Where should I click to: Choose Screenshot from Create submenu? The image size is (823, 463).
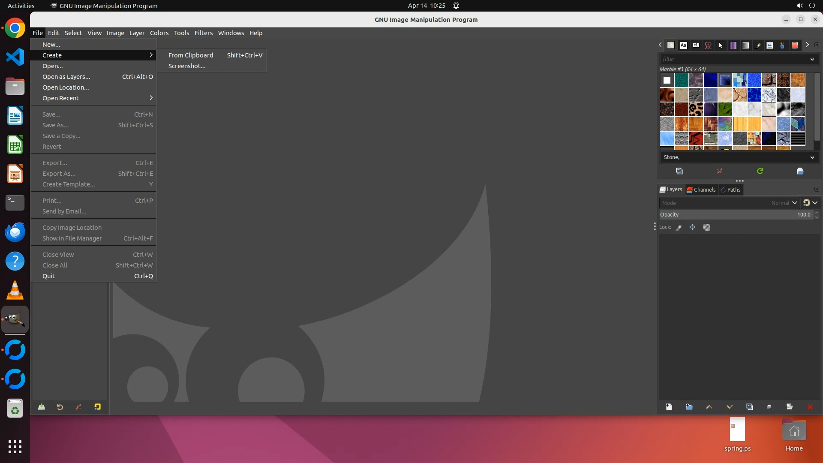coord(187,66)
